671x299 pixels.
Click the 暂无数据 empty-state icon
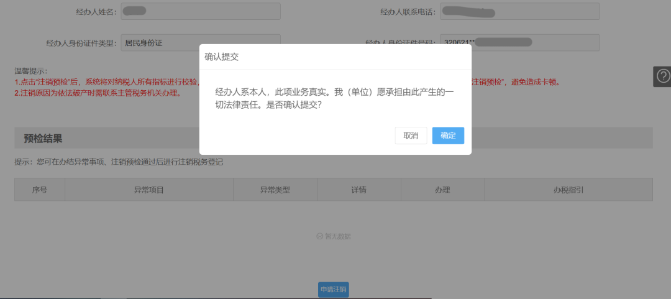[x=320, y=236]
